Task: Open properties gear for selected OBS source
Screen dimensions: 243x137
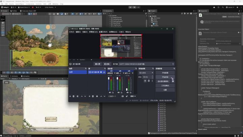Action: (97, 96)
